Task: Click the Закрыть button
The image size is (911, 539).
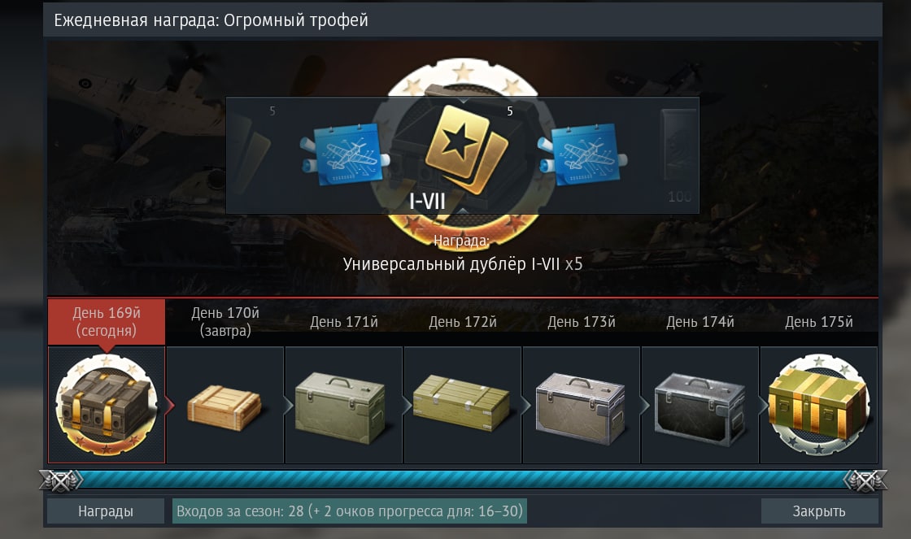Action: click(818, 511)
